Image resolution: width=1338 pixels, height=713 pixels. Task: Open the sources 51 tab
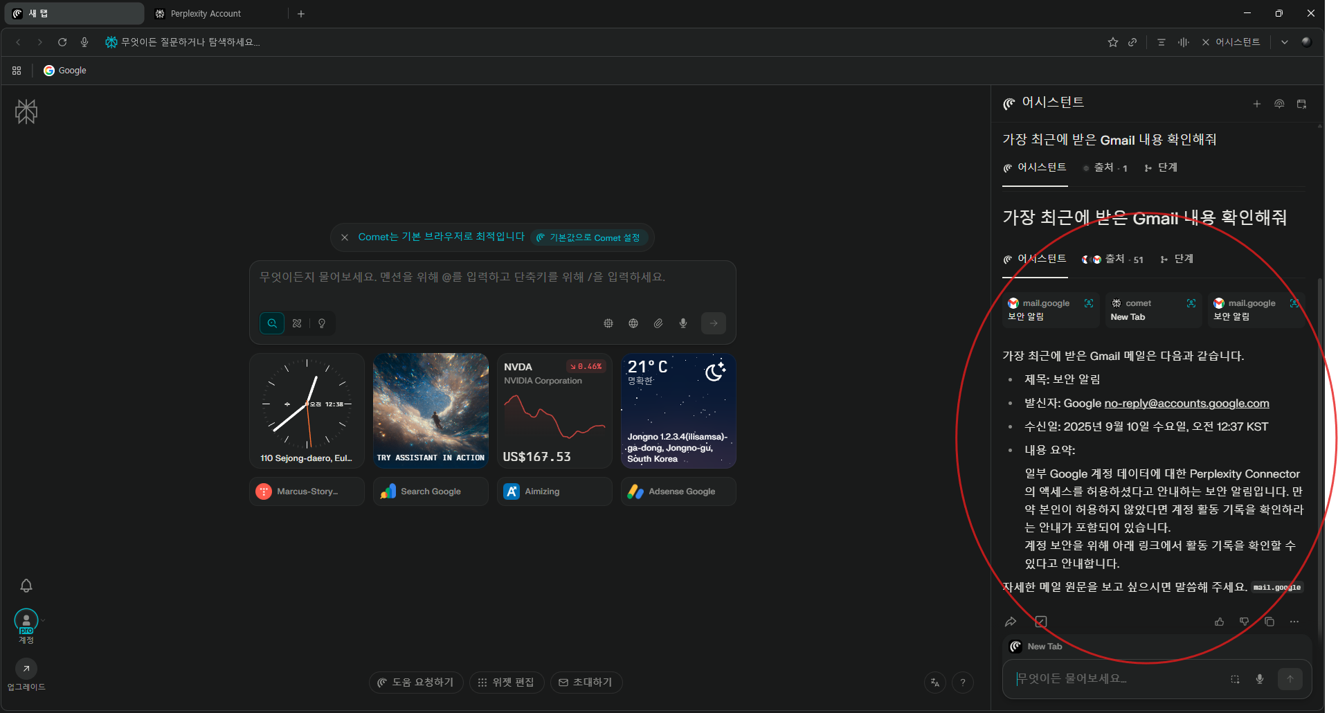(x=1113, y=260)
